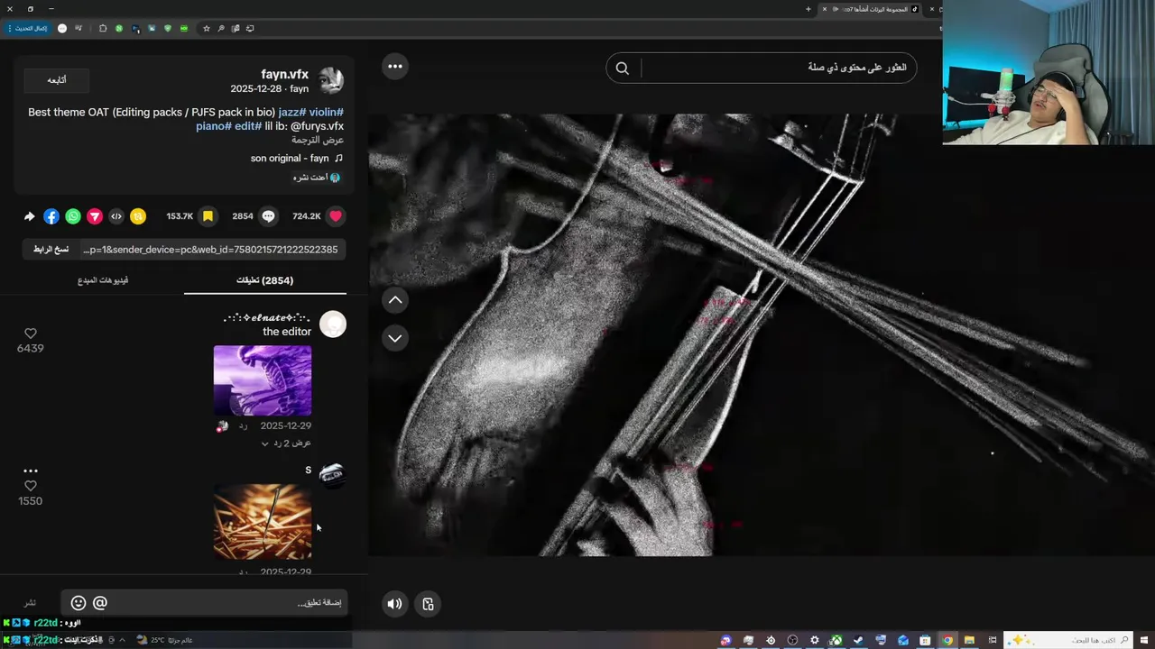This screenshot has height=649, width=1155.
Task: Open the browser zoom magnifier icon
Action: [x=221, y=28]
